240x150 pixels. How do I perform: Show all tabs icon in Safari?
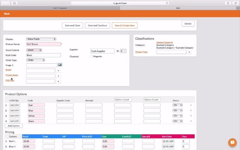(235, 3)
